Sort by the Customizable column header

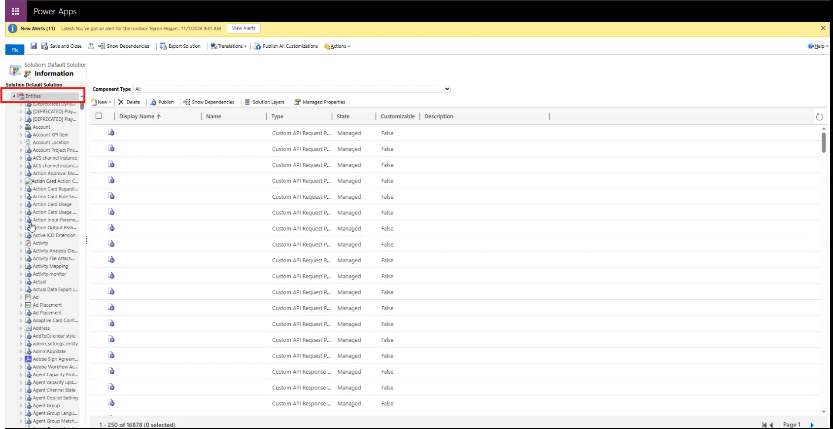click(397, 116)
